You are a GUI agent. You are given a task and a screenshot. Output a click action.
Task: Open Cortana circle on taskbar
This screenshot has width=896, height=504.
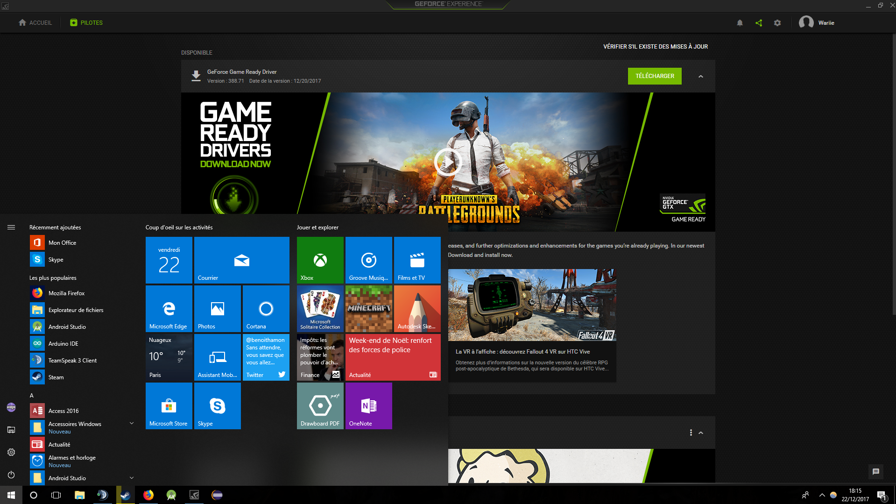pos(34,495)
